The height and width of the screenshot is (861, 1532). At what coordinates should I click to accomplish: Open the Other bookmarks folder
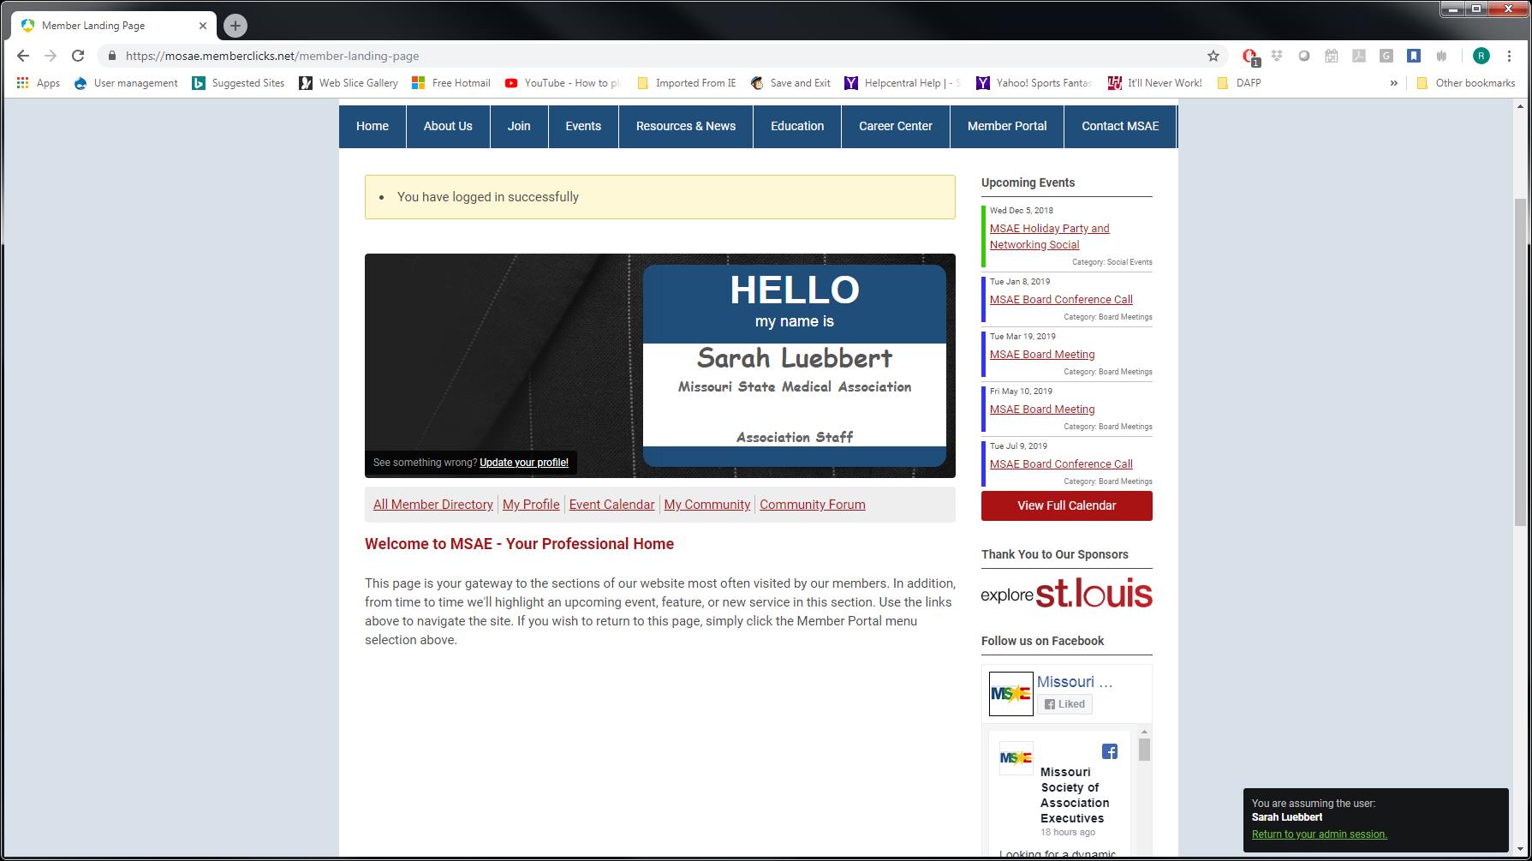[1466, 83]
